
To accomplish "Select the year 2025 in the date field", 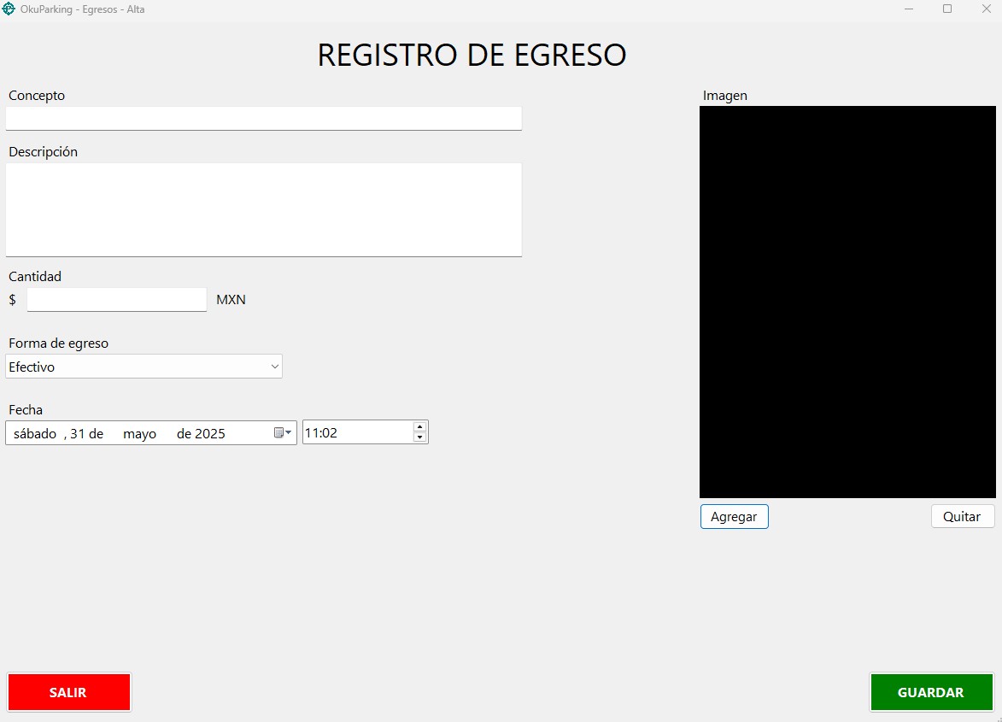I will point(209,433).
